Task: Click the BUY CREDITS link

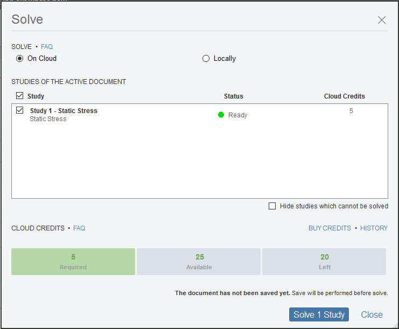Action: [330, 228]
